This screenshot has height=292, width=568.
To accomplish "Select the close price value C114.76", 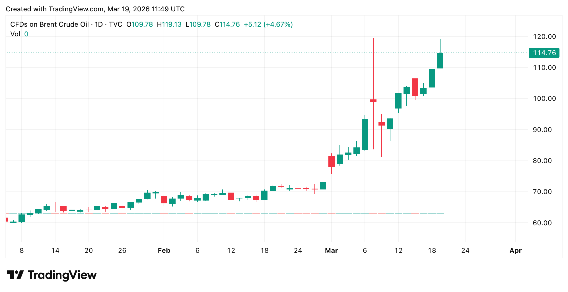I will (x=227, y=24).
